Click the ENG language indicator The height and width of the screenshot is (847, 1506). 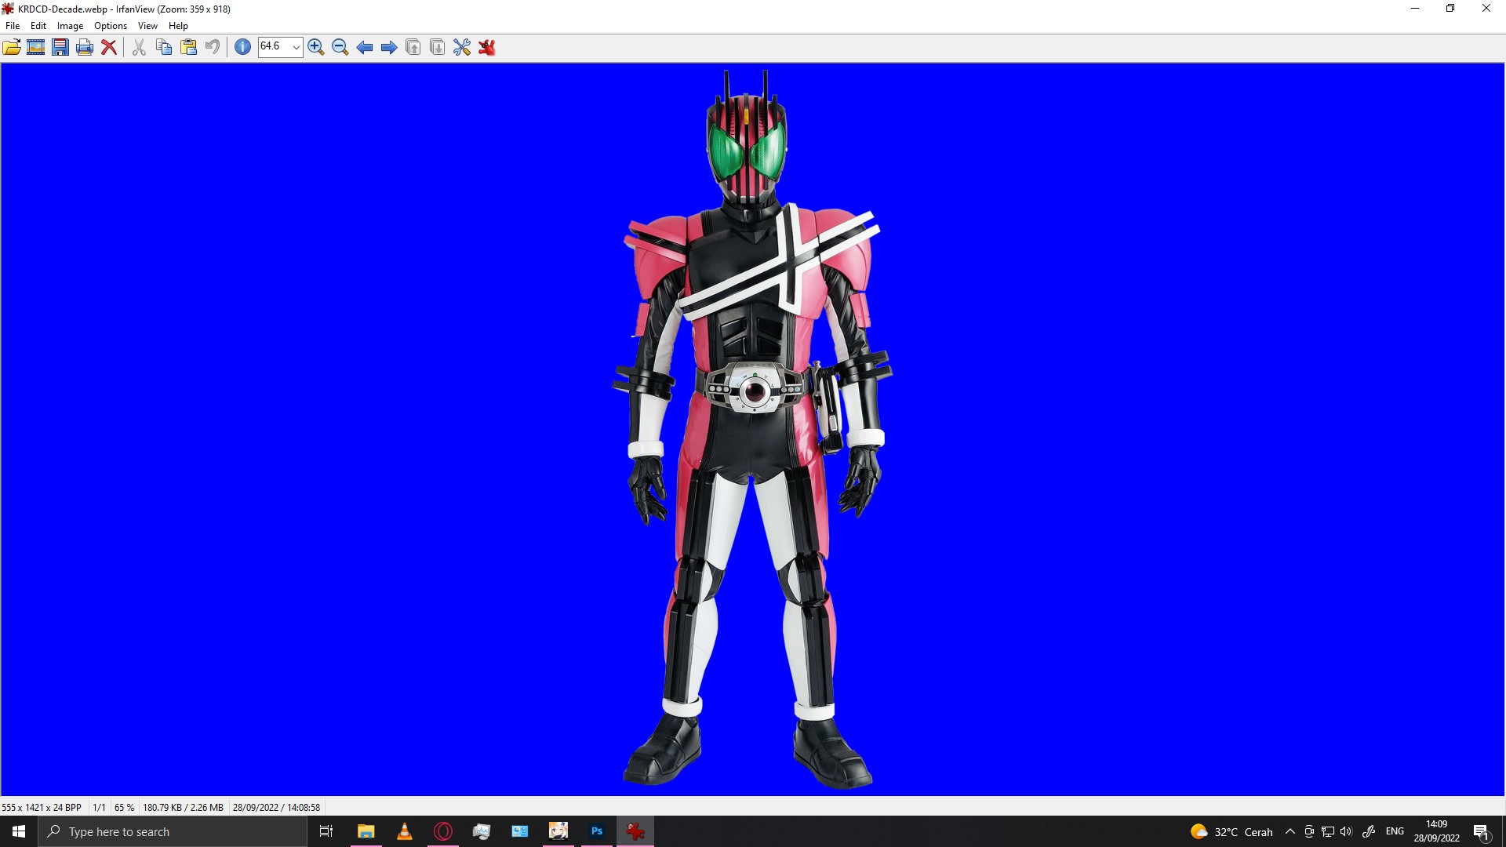point(1395,831)
